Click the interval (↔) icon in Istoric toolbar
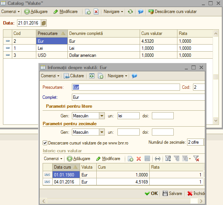Image resolution: width=223 pixels, height=205 pixels. (x=157, y=159)
